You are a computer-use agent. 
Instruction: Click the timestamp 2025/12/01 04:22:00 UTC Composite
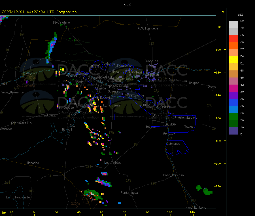39,12
